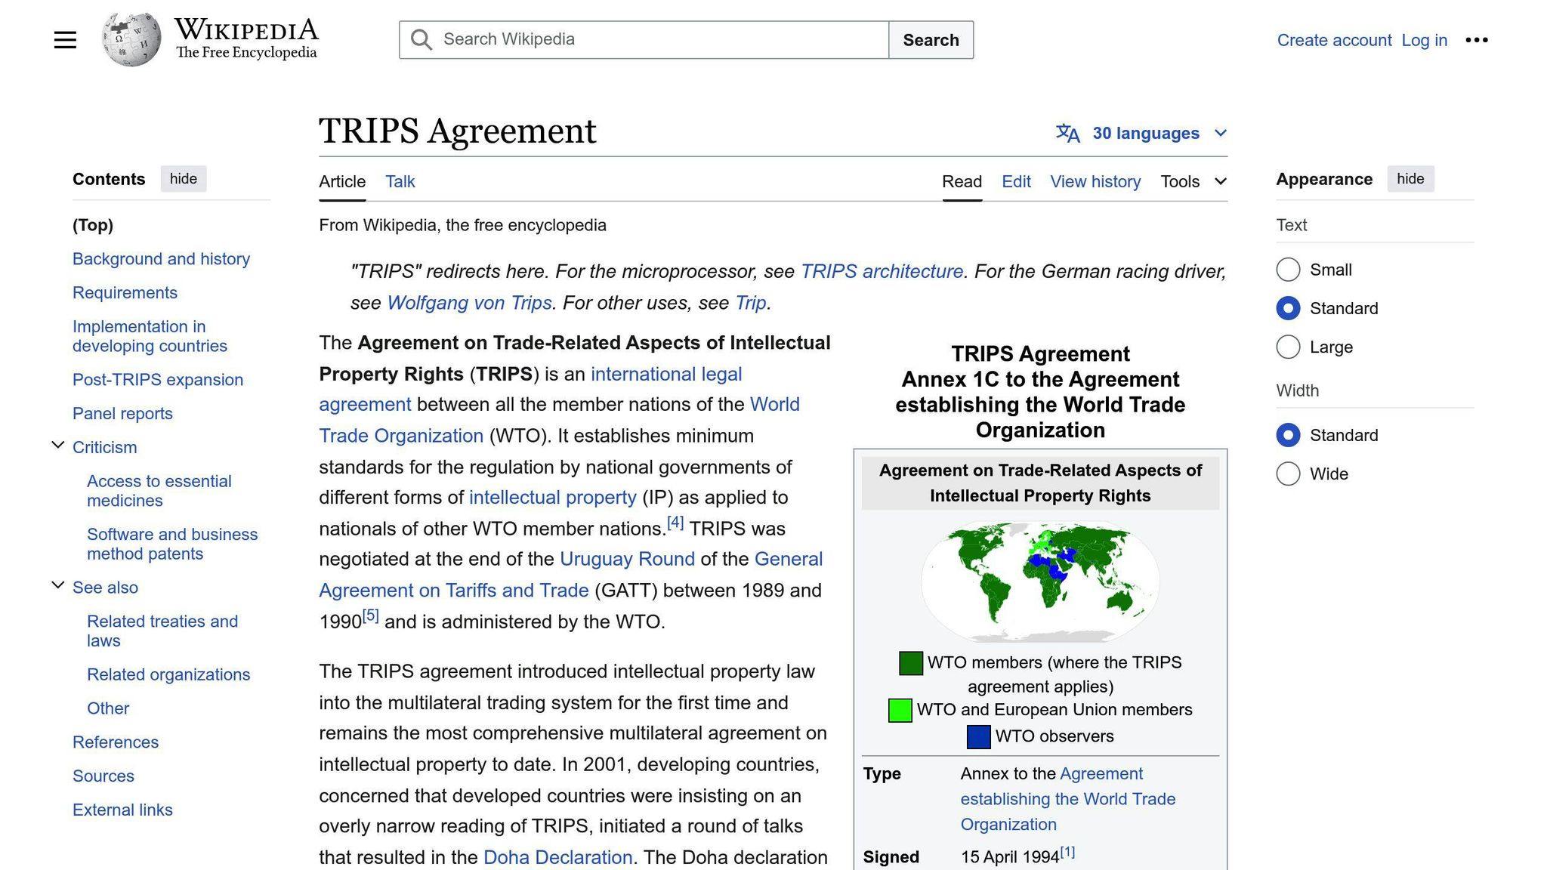
Task: Go to Requirements section
Action: click(125, 293)
